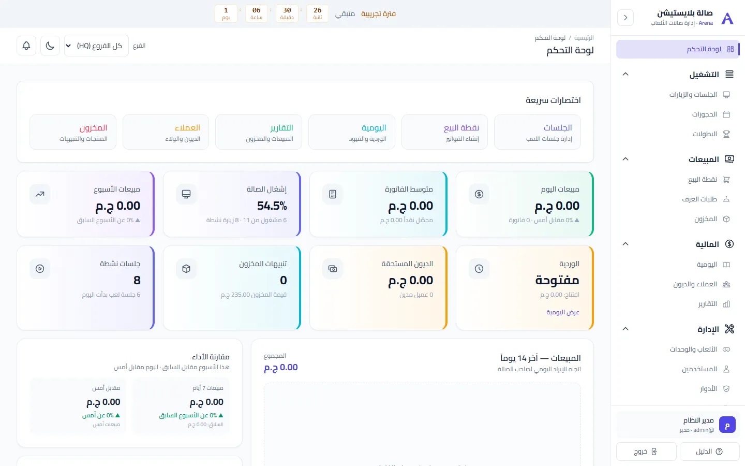745x466 pixels.
Task: Toggle dark mode with the moon icon
Action: point(50,46)
